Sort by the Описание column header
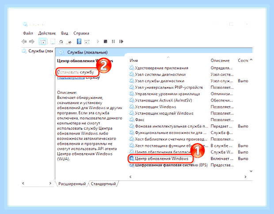 click(x=220, y=60)
